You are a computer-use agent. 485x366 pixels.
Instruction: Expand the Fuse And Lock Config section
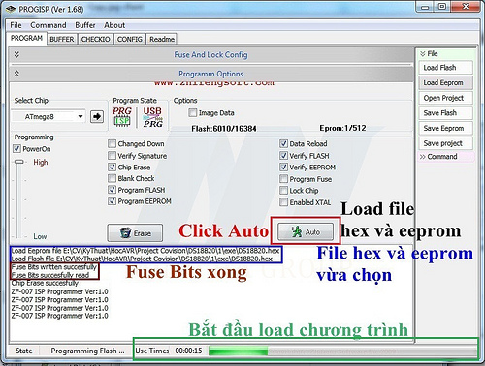[x=16, y=55]
